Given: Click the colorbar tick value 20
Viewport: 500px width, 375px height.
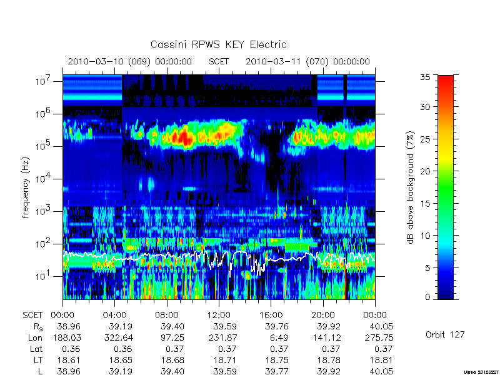Looking at the screenshot, I should (425, 171).
